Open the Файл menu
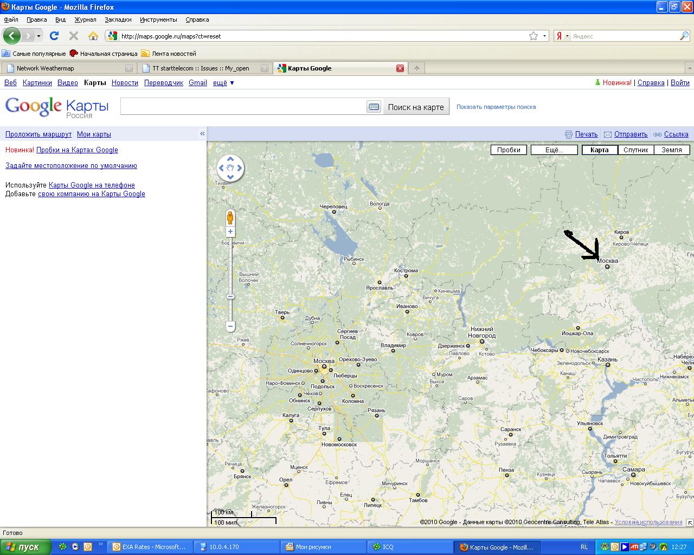This screenshot has width=694, height=555. [11, 20]
